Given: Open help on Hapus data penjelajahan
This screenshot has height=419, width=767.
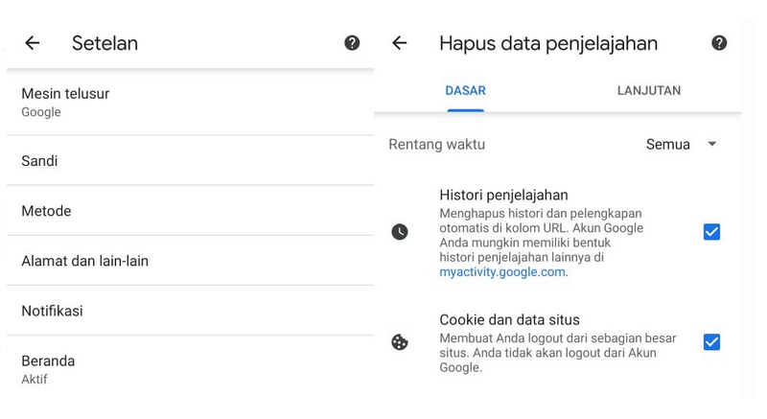Looking at the screenshot, I should point(718,43).
